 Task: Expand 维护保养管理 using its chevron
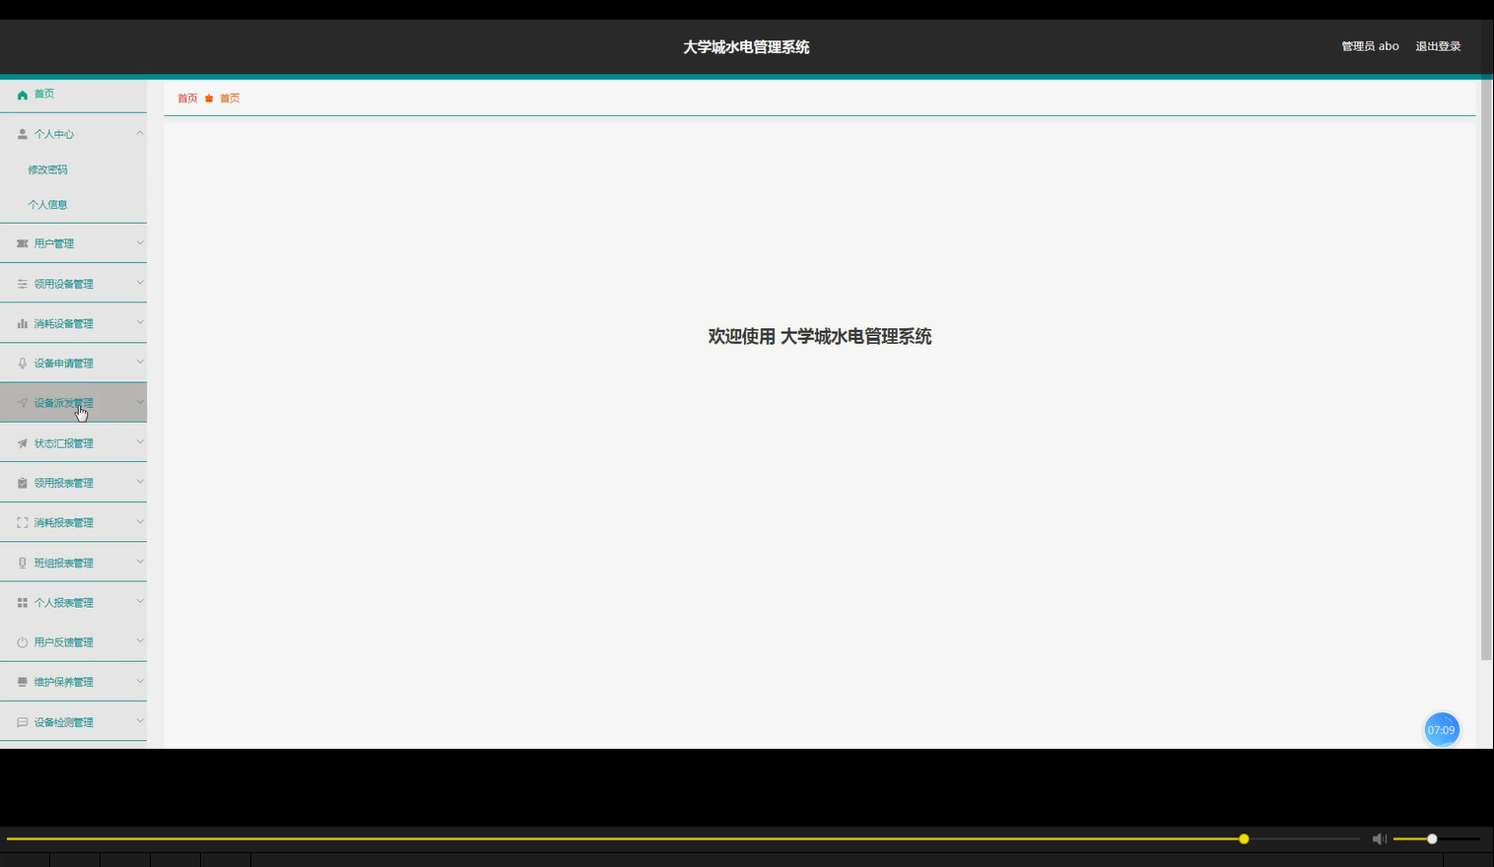(140, 681)
